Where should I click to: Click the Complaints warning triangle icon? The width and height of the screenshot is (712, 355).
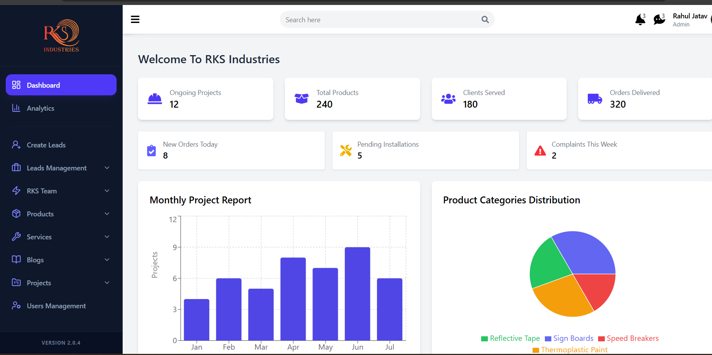pyautogui.click(x=540, y=151)
